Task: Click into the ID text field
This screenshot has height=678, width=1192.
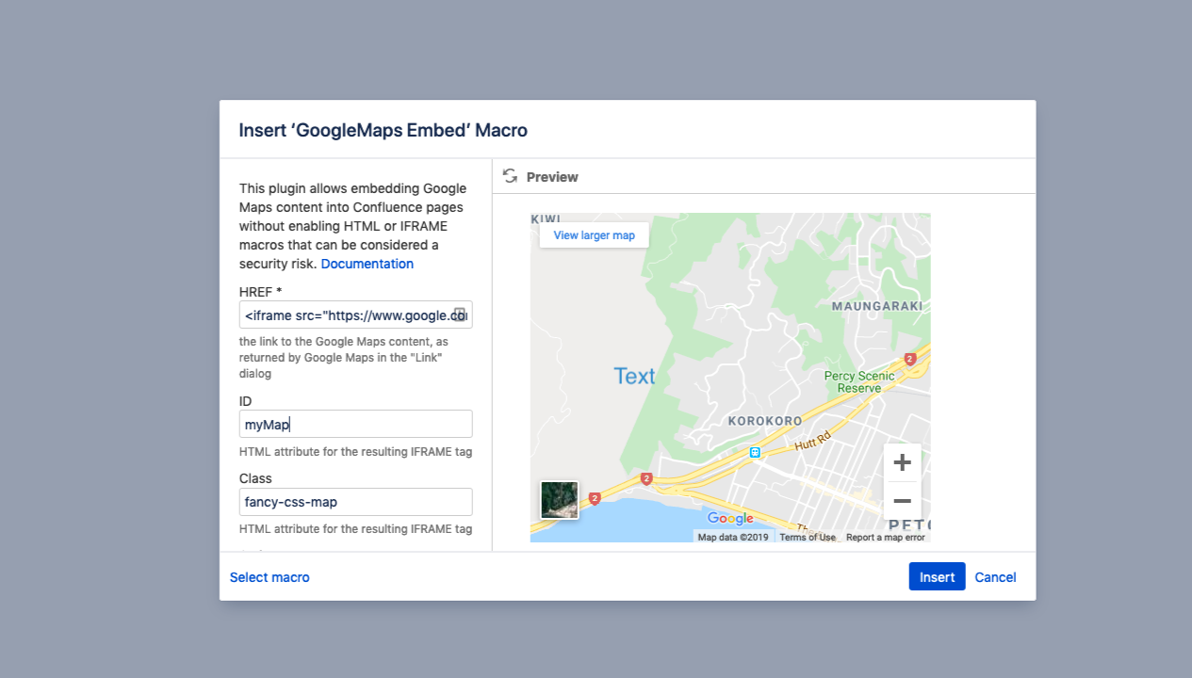Action: 355,424
